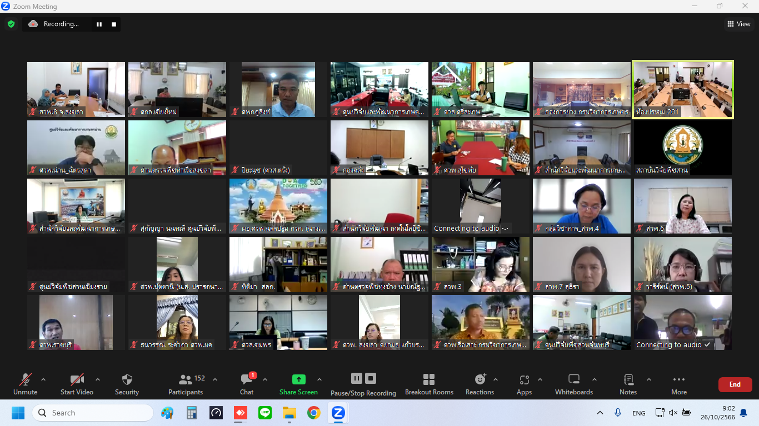The width and height of the screenshot is (759, 426).
Task: Open the Chat panel
Action: click(x=247, y=379)
